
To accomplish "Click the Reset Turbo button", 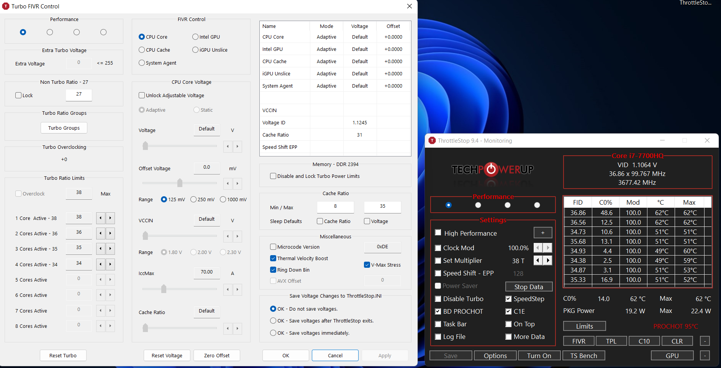I will coord(63,355).
